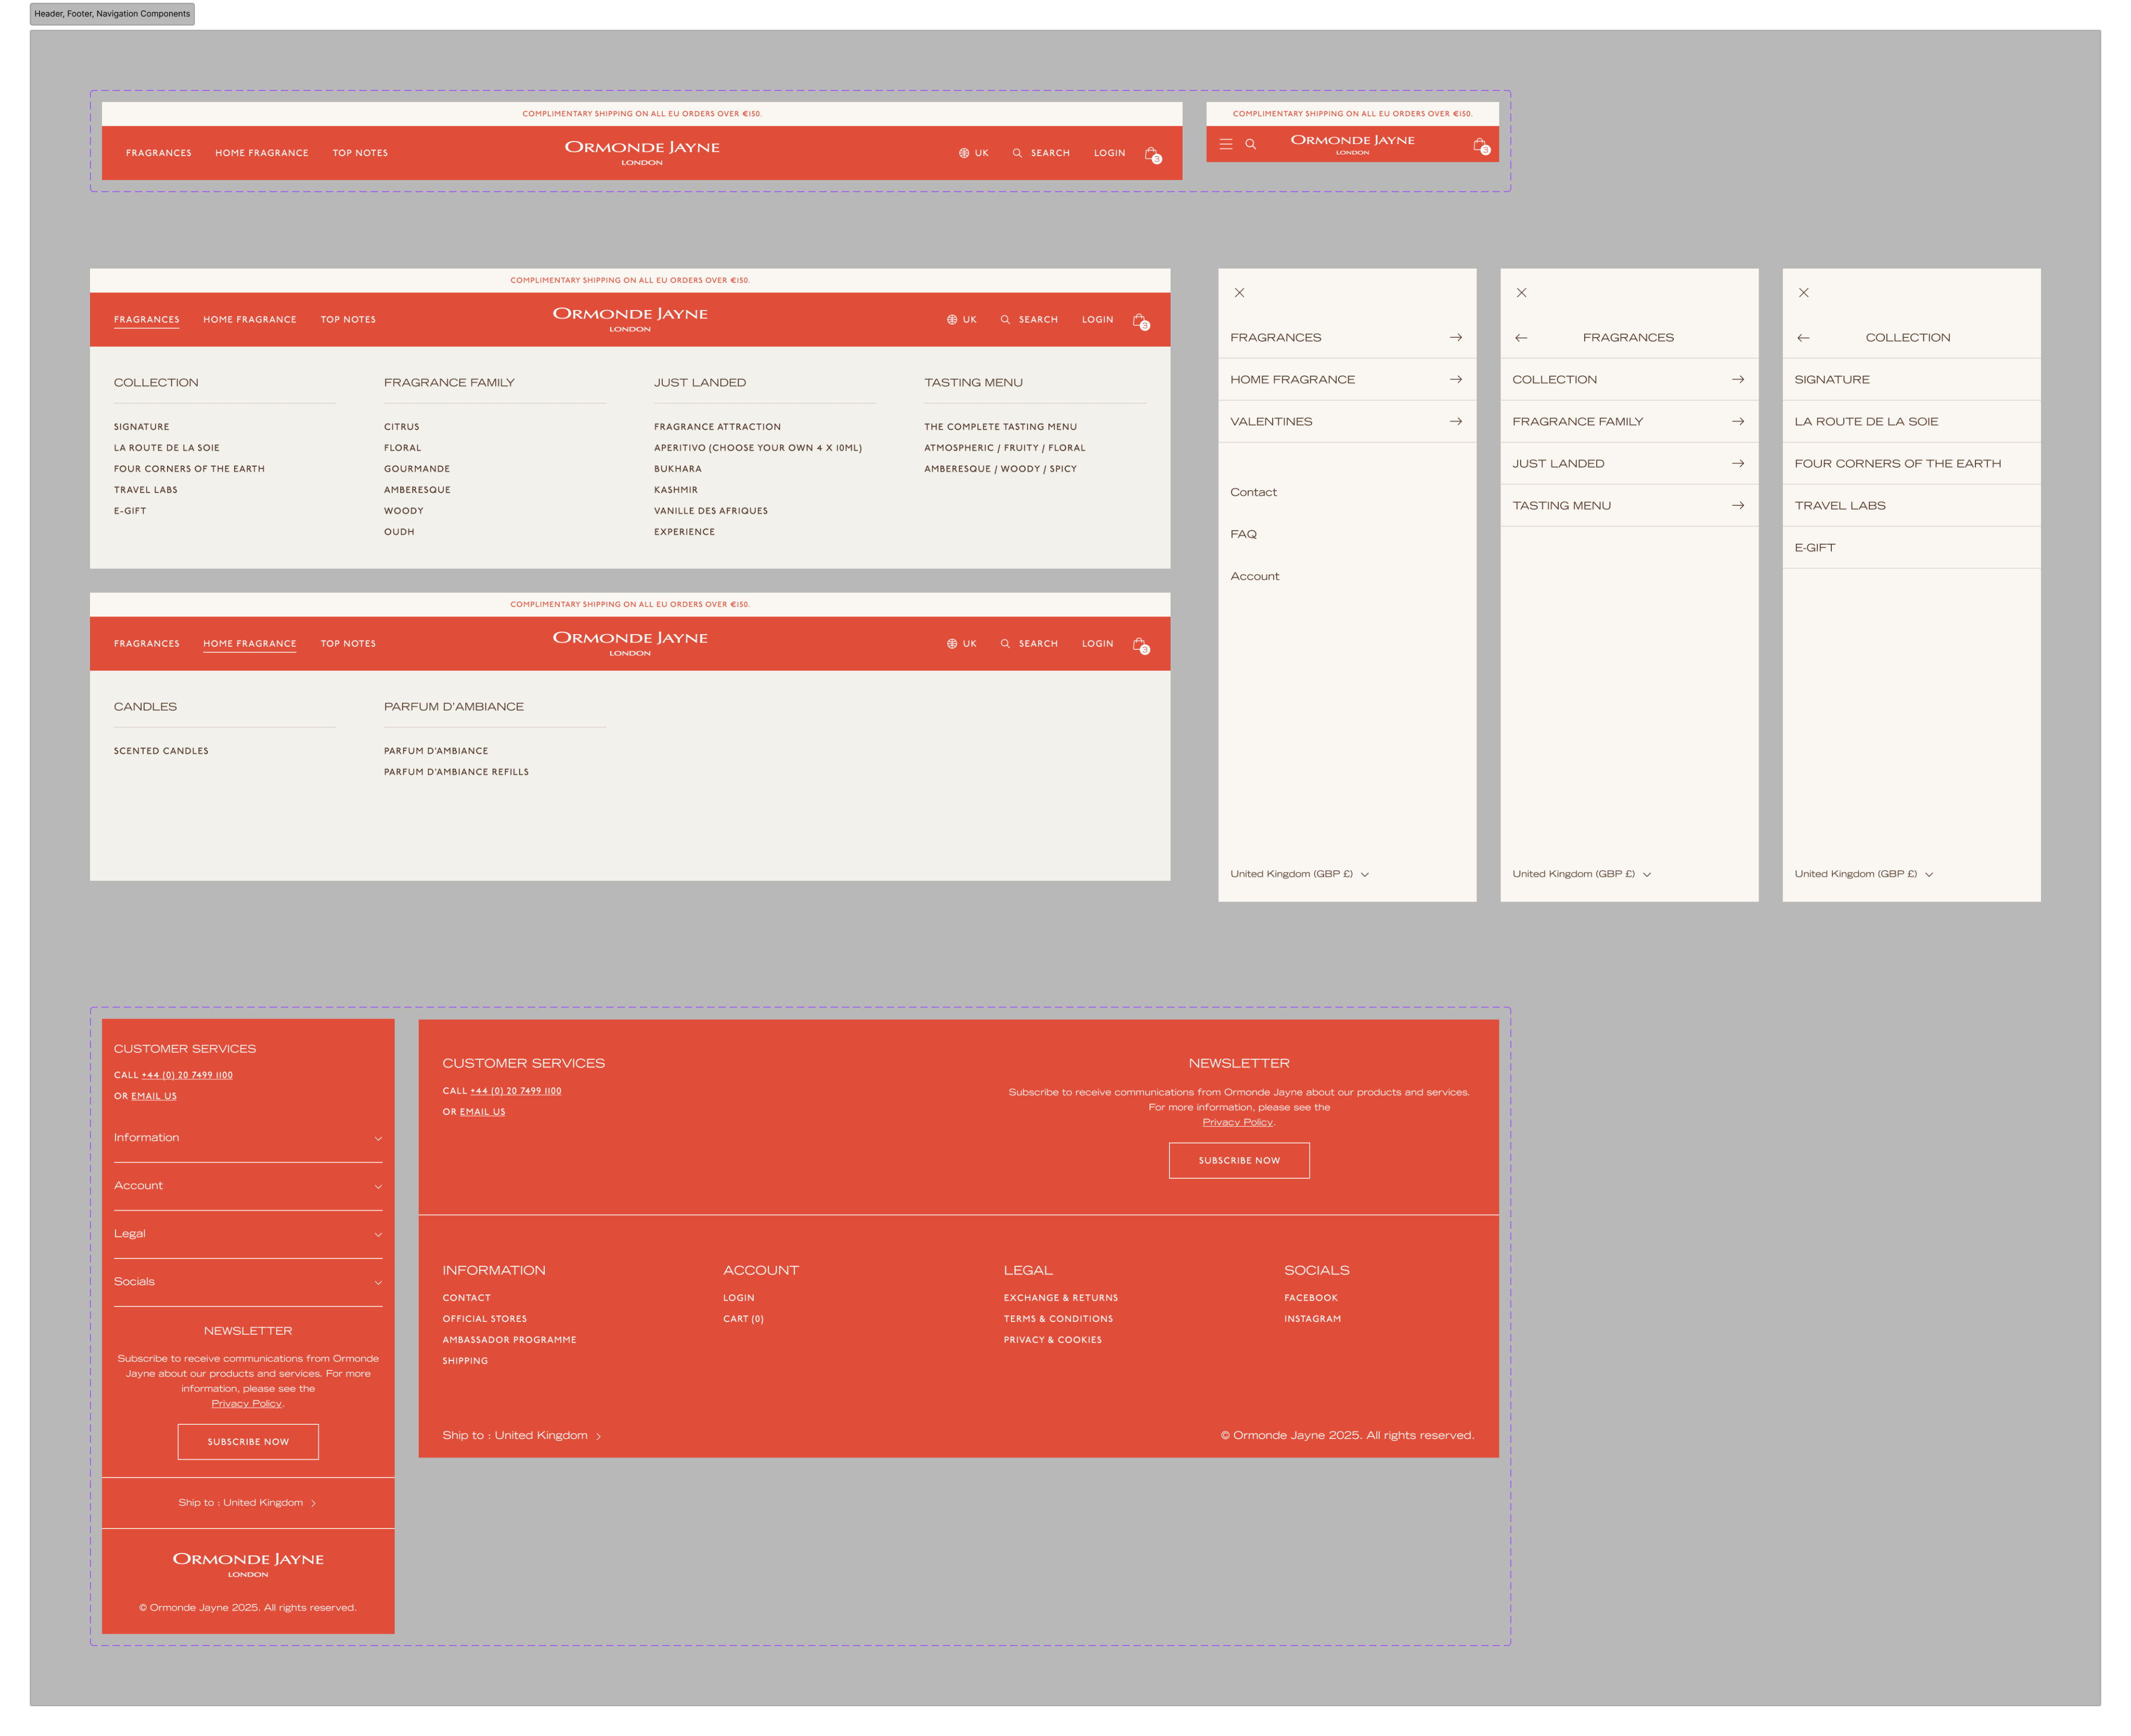Select the underlined HOME FRAGRANCE nav tab
2131x1736 pixels.
[x=250, y=644]
